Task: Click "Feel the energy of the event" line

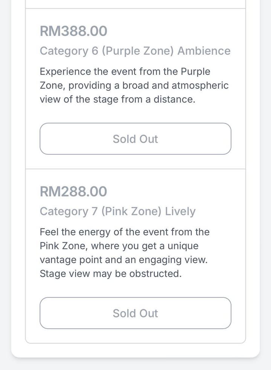Action: pyautogui.click(x=125, y=232)
